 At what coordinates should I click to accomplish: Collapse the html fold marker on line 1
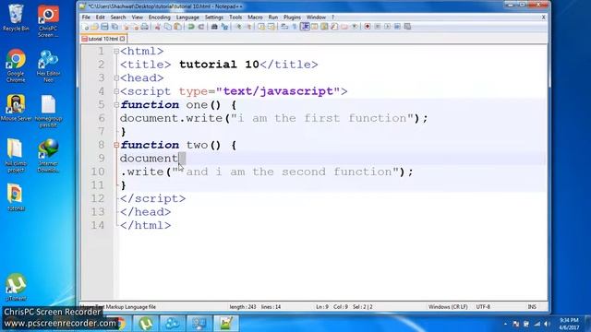[116, 52]
